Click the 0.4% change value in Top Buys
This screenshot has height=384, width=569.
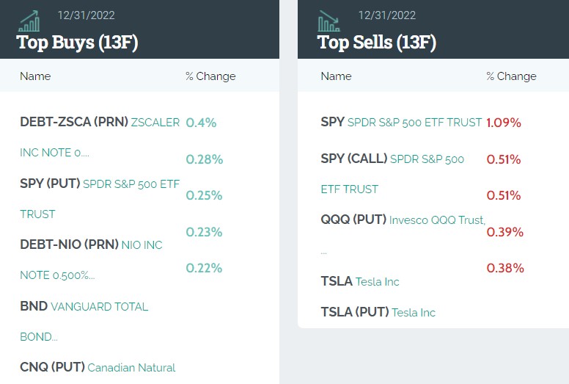pos(201,123)
